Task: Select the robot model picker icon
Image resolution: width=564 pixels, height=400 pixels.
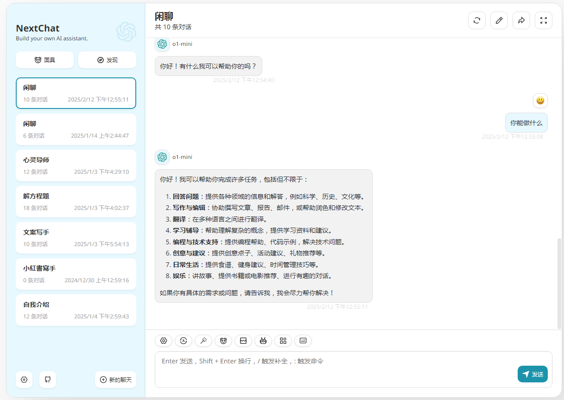Action: point(263,341)
